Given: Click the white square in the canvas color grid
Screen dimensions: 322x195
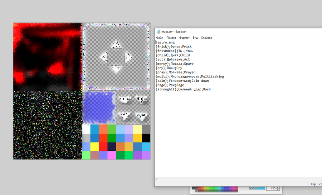Looking at the screenshot, I should [x=86, y=129].
